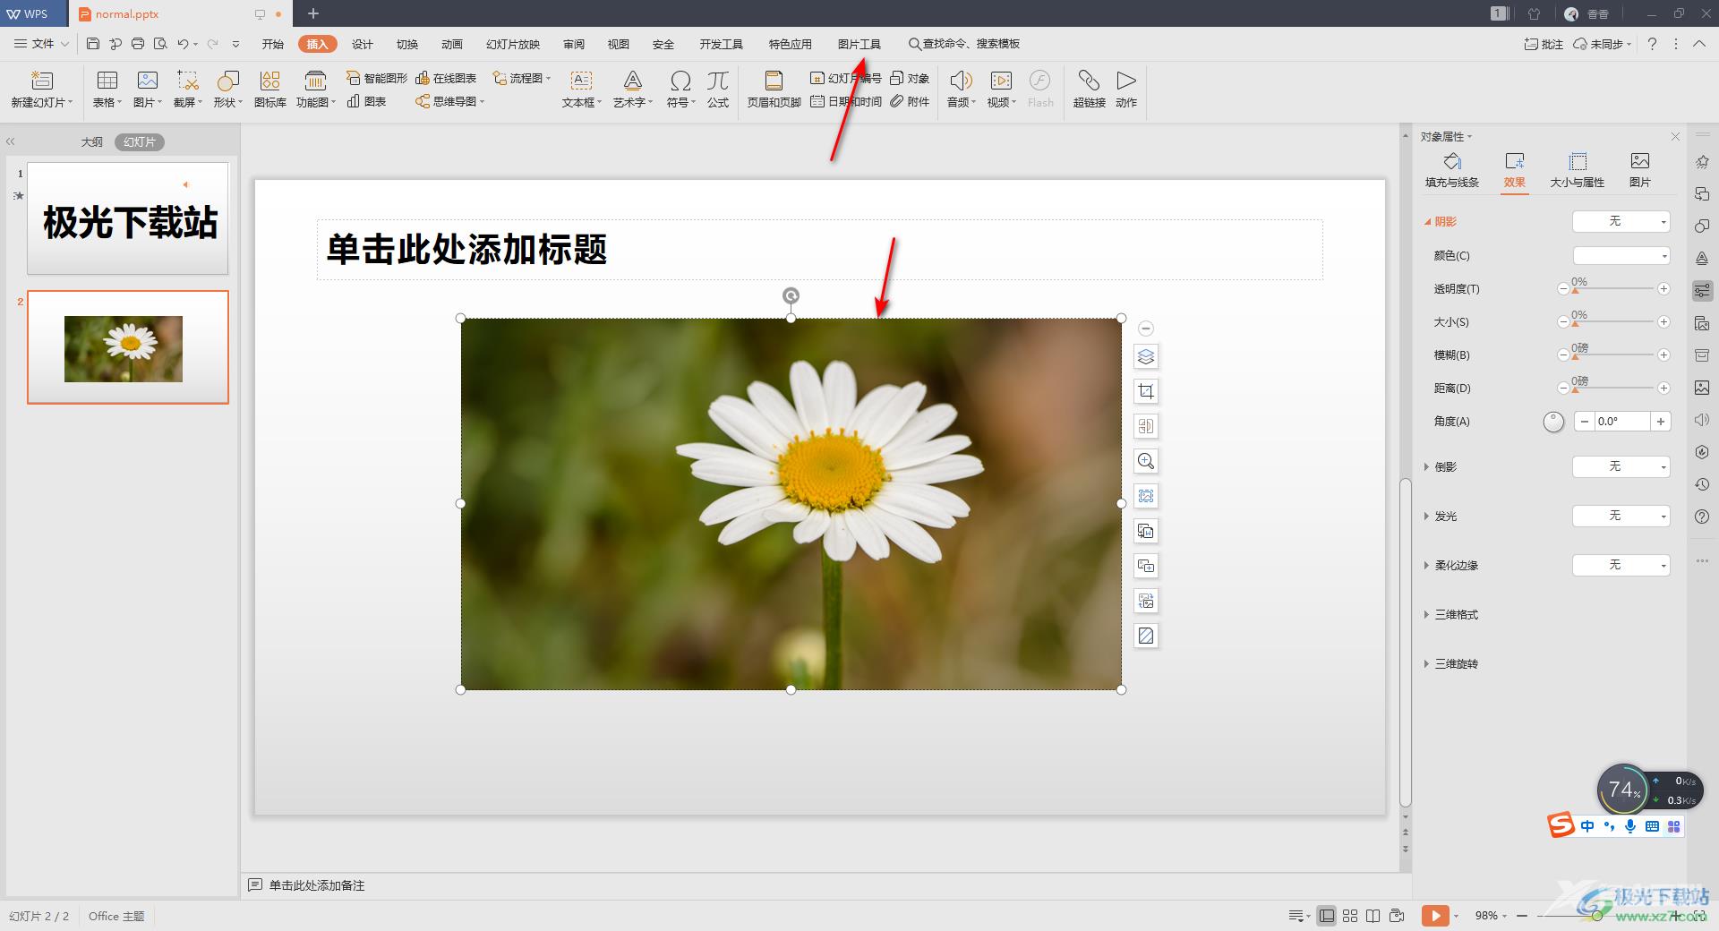This screenshot has height=931, width=1719.
Task: Open the Shadow (阴影) preset dropdown
Action: click(1621, 221)
